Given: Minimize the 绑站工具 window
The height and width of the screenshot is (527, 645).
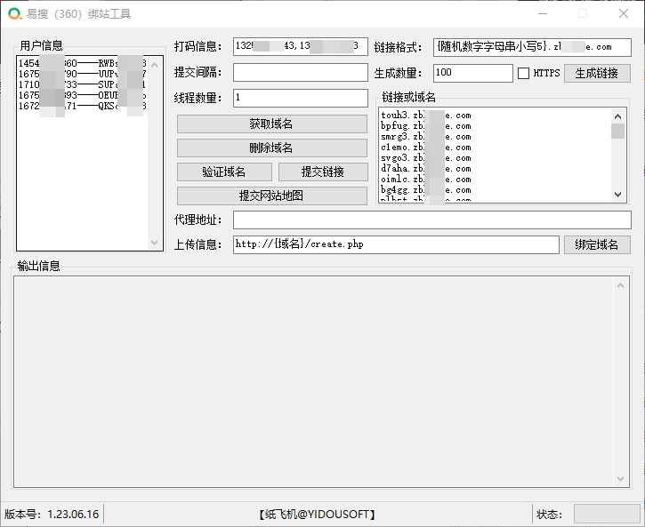Looking at the screenshot, I should tap(543, 13).
